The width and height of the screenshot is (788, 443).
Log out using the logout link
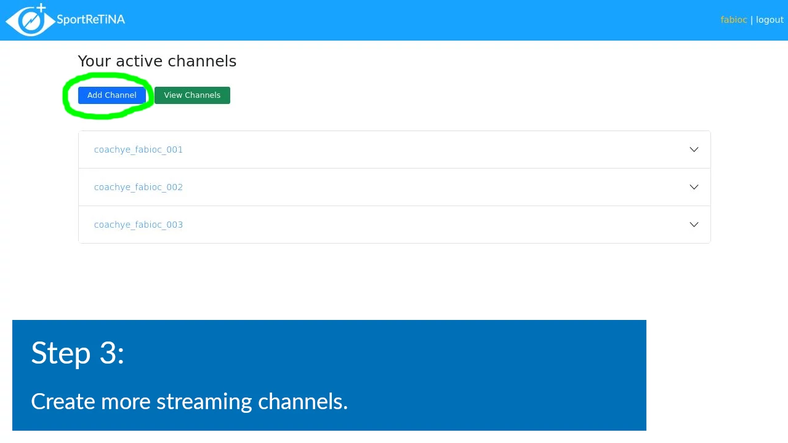(770, 20)
